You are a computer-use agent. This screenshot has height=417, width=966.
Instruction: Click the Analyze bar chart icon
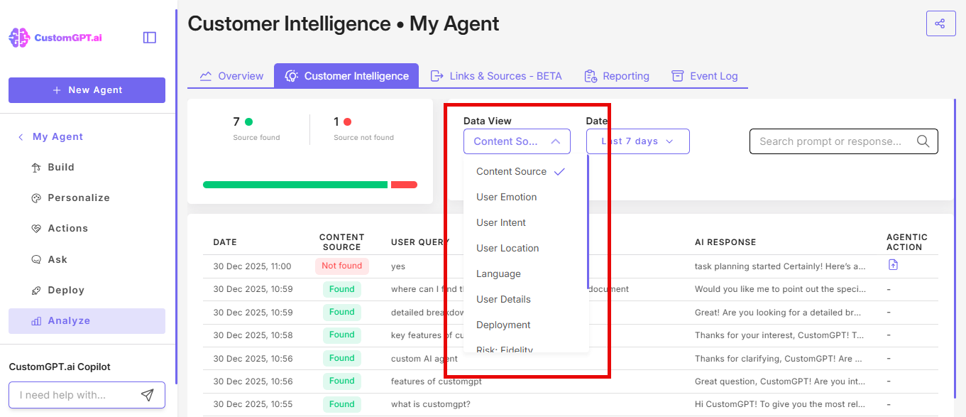(36, 321)
